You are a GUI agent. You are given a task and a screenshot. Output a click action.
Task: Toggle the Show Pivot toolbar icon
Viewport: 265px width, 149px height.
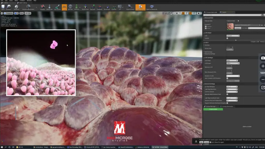click(85, 7)
